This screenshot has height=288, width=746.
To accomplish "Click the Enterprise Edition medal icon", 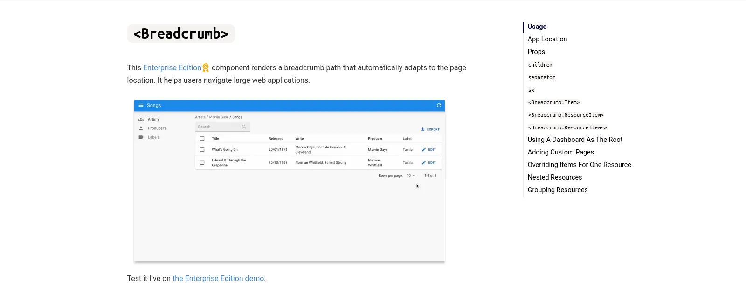I will pos(206,68).
